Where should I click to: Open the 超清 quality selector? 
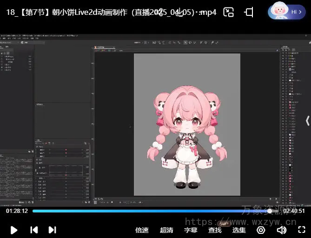[x=166, y=230]
